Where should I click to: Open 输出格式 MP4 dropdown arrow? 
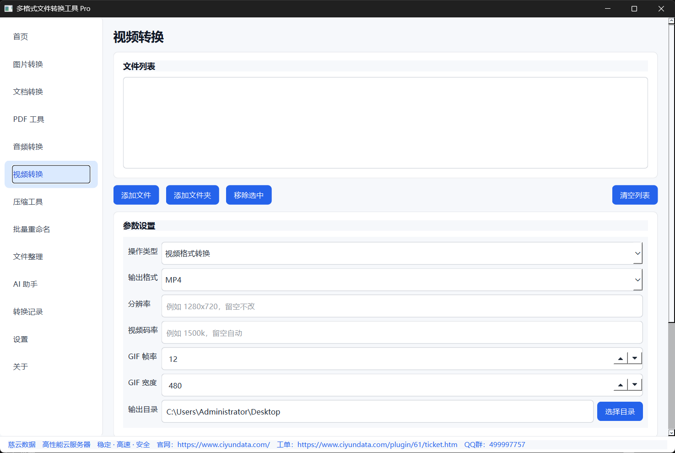tap(637, 280)
